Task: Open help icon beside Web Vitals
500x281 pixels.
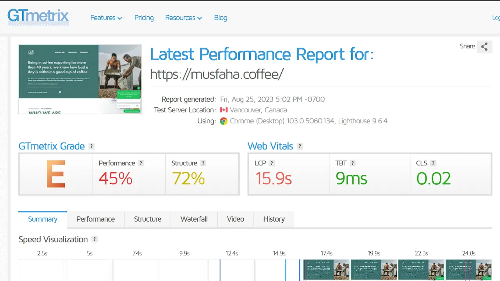Action: [300, 146]
